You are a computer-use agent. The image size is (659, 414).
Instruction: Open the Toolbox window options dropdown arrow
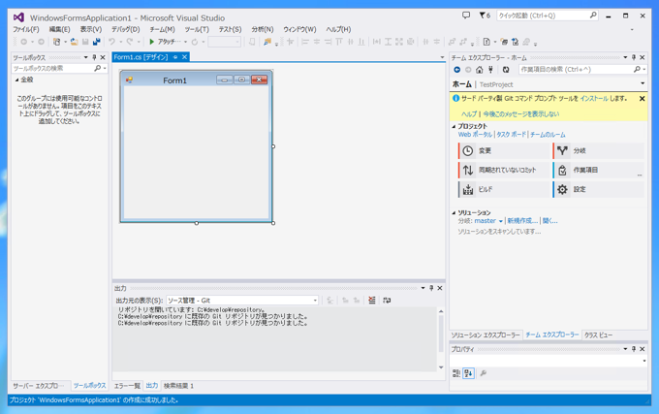click(85, 57)
